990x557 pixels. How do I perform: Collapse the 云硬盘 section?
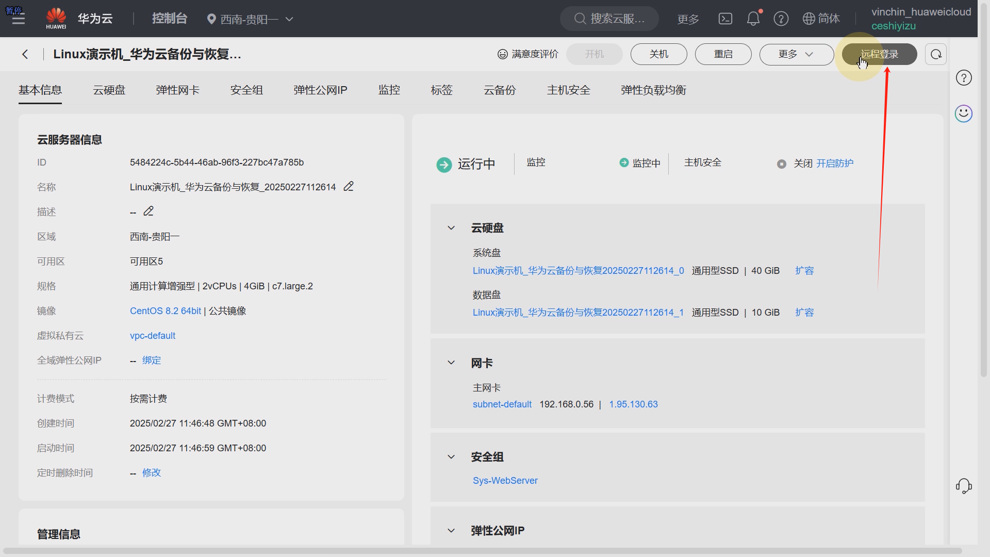tap(451, 228)
